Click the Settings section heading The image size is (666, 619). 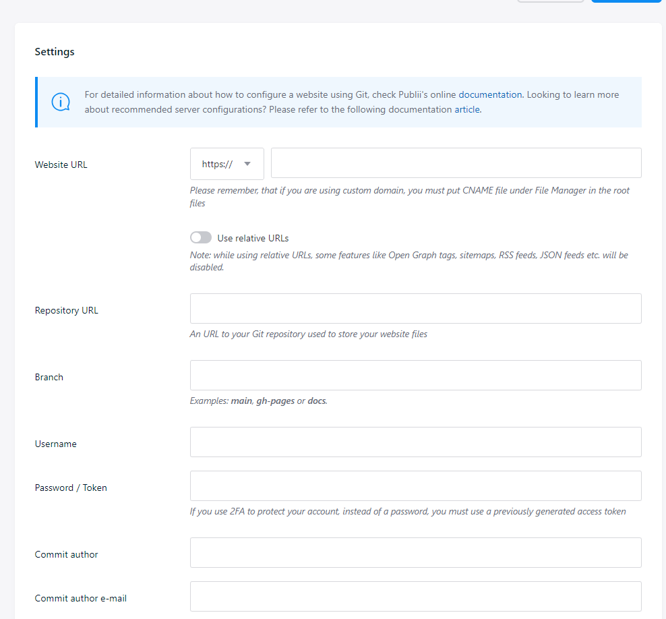coord(55,52)
